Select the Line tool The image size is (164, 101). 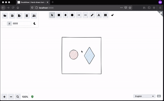[85, 15]
